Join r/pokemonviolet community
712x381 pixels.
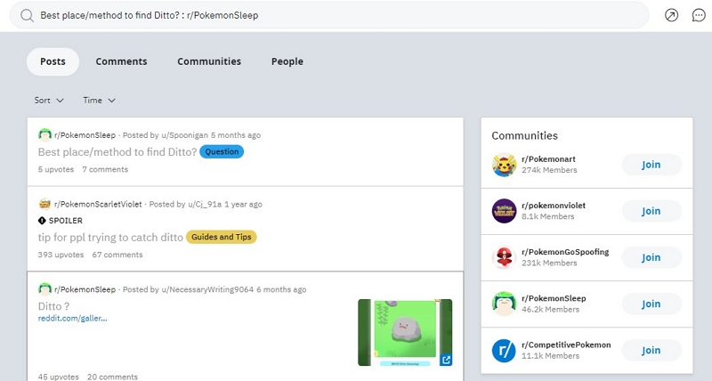click(651, 211)
